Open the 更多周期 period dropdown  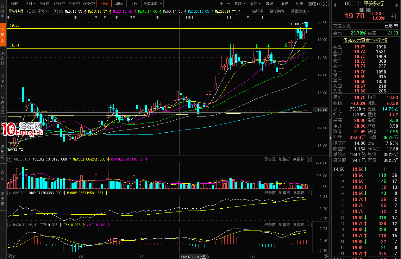153,4
